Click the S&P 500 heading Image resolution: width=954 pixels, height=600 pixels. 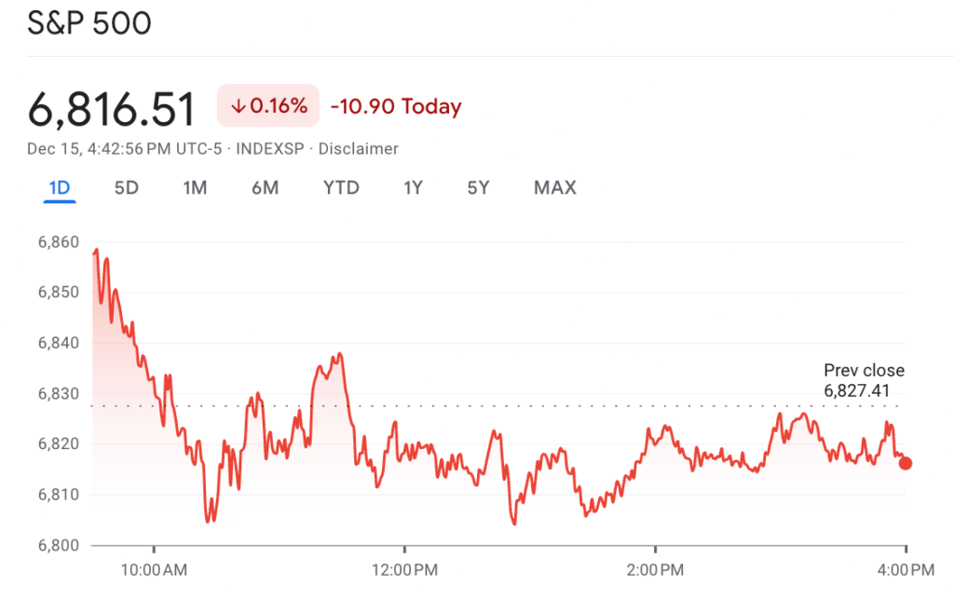point(89,24)
